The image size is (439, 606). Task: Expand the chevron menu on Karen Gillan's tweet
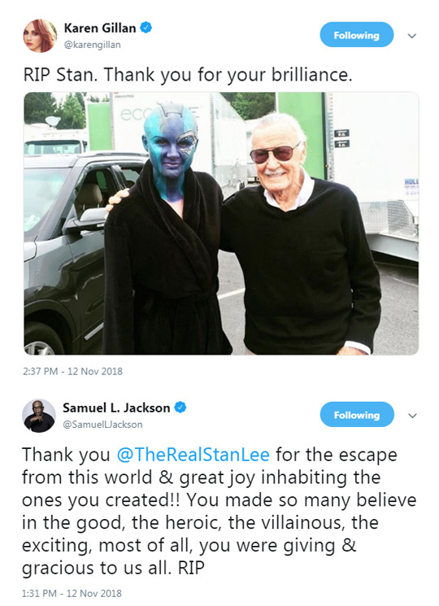click(412, 36)
